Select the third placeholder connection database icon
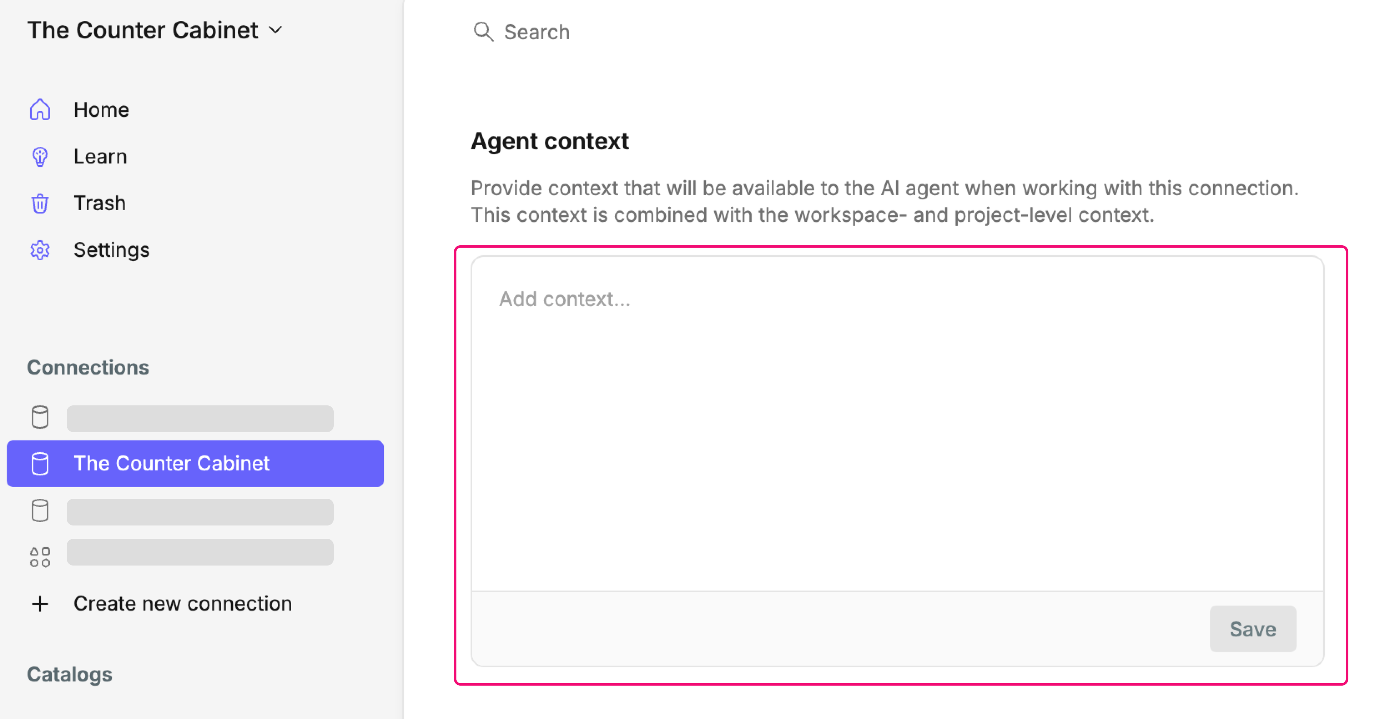Viewport: 1385px width, 719px height. 40,510
